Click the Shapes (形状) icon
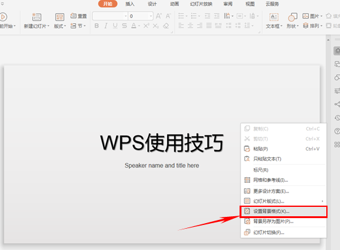The height and width of the screenshot is (250, 340). click(293, 17)
